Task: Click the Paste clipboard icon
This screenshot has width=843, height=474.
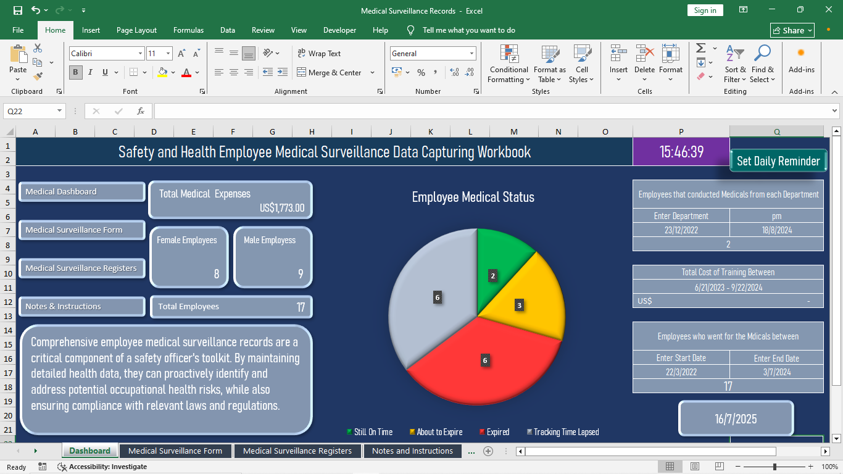Action: [19, 54]
